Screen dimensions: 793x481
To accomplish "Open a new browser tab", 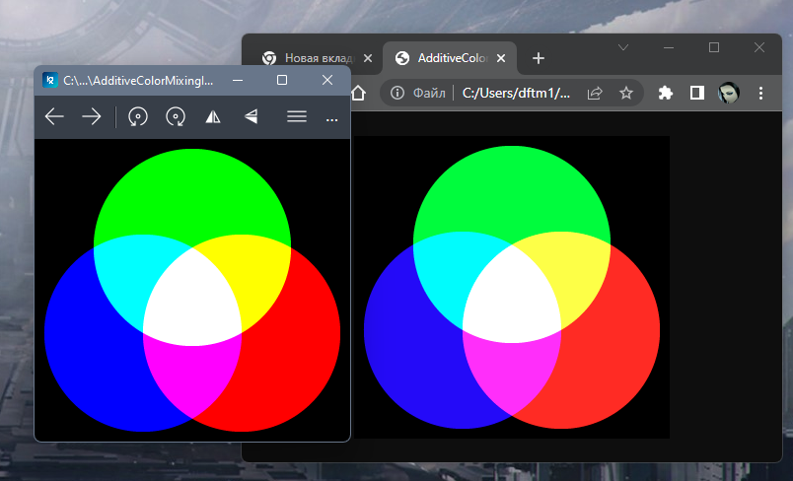I will (538, 58).
